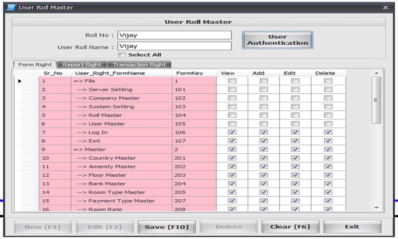Uncheck Delete for Payment Type Master
The height and width of the screenshot is (239, 398).
pyautogui.click(x=328, y=201)
